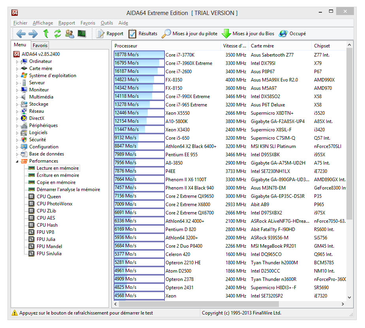Click the 9132 Mo/s result bar
365x328 pixels.
[x=139, y=138]
